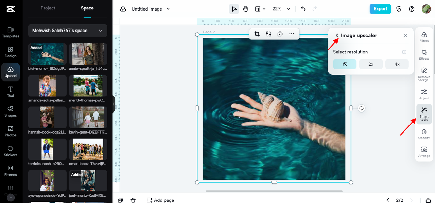Go to previous page arrow
Viewport: 435px width, 203px height.
click(x=388, y=200)
